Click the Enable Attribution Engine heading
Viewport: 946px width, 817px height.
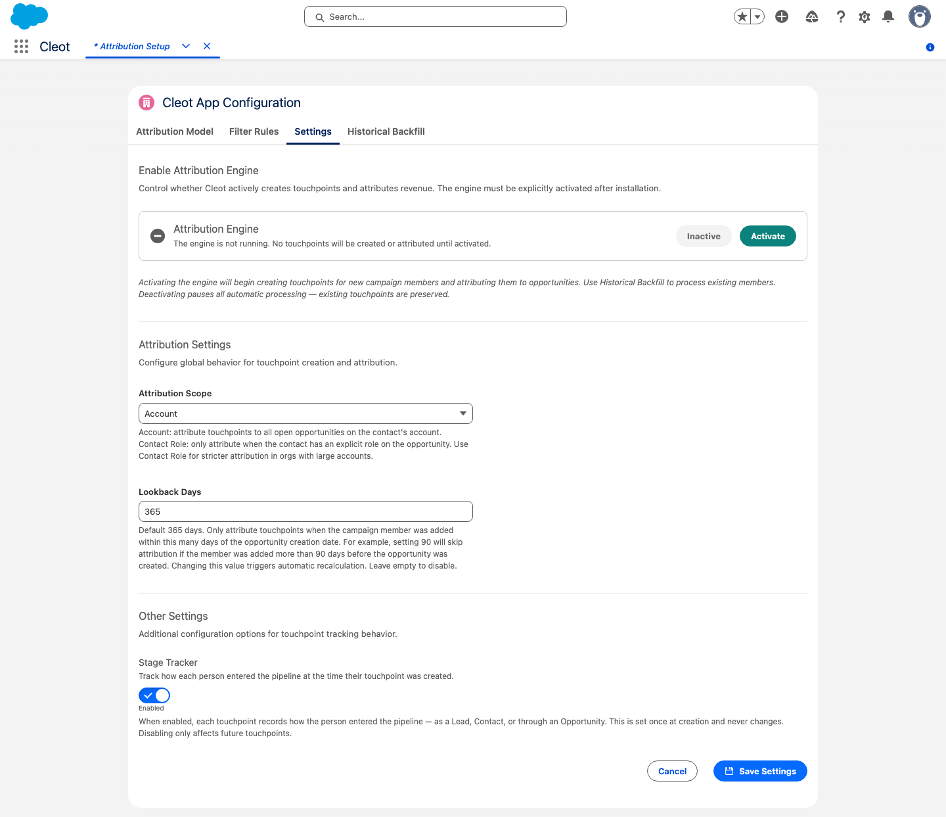click(198, 170)
